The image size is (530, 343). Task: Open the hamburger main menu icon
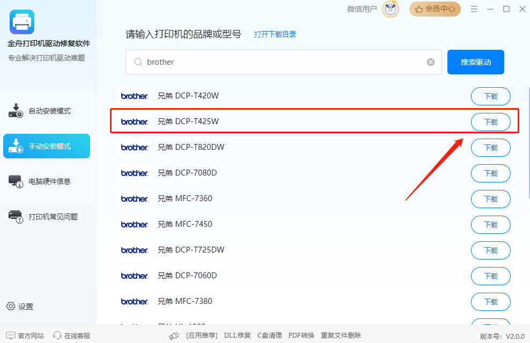pyautogui.click(x=474, y=9)
